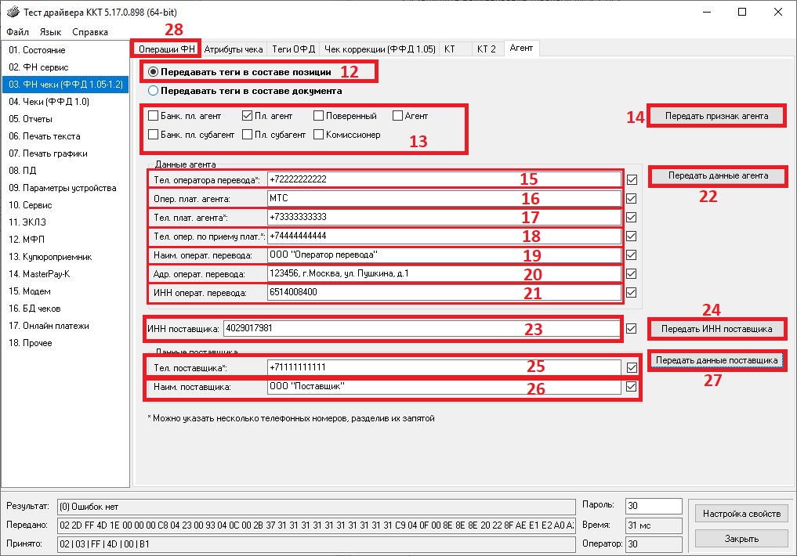Viewport: 797px width, 556px height.
Task: Select '05. Отчеты' in the left list
Action: point(31,119)
